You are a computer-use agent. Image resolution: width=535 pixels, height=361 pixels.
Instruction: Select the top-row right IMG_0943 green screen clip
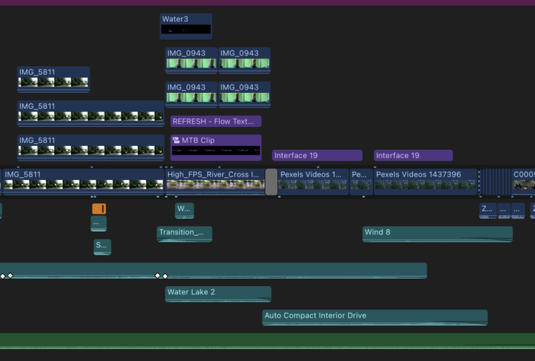point(244,61)
